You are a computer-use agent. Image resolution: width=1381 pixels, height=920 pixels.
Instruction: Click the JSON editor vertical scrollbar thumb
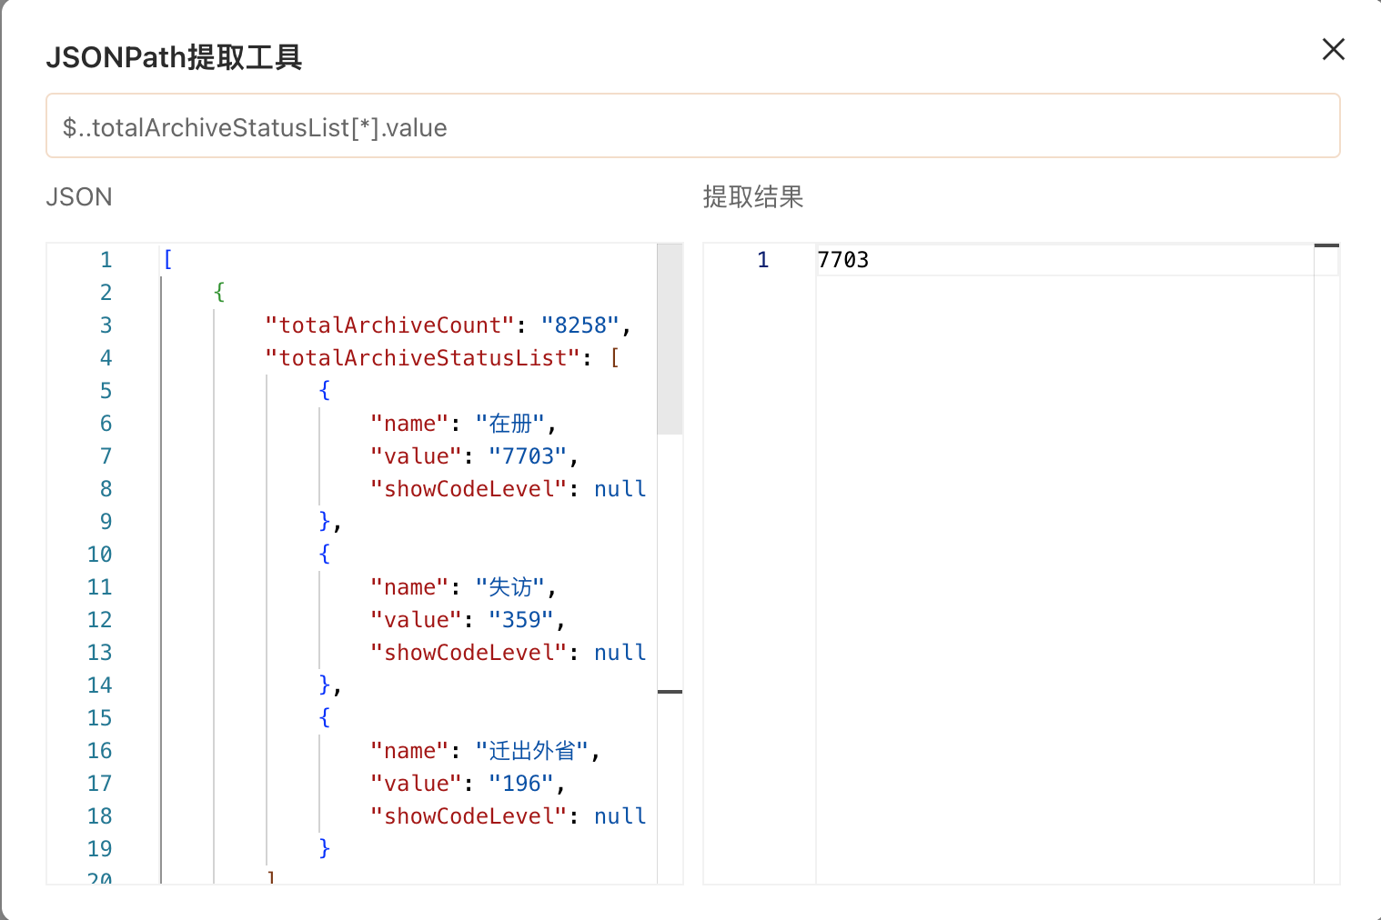pyautogui.click(x=670, y=339)
